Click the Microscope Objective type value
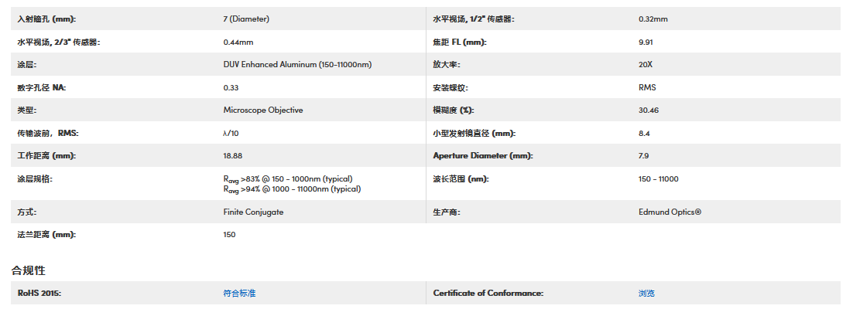This screenshot has width=853, height=326. [263, 110]
